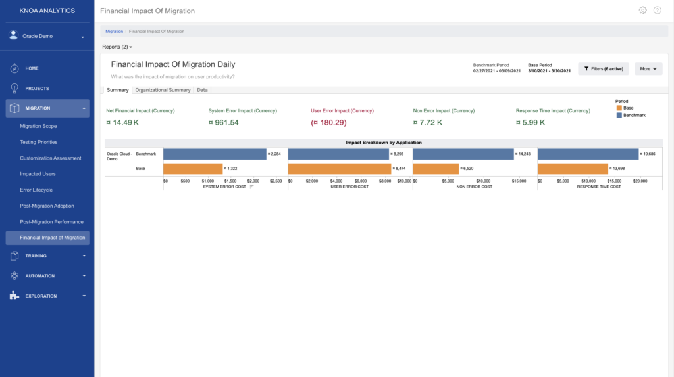This screenshot has width=674, height=377.
Task: Click Benchmark Period date range 02/27/2021 - 03/09/2021
Action: 497,71
